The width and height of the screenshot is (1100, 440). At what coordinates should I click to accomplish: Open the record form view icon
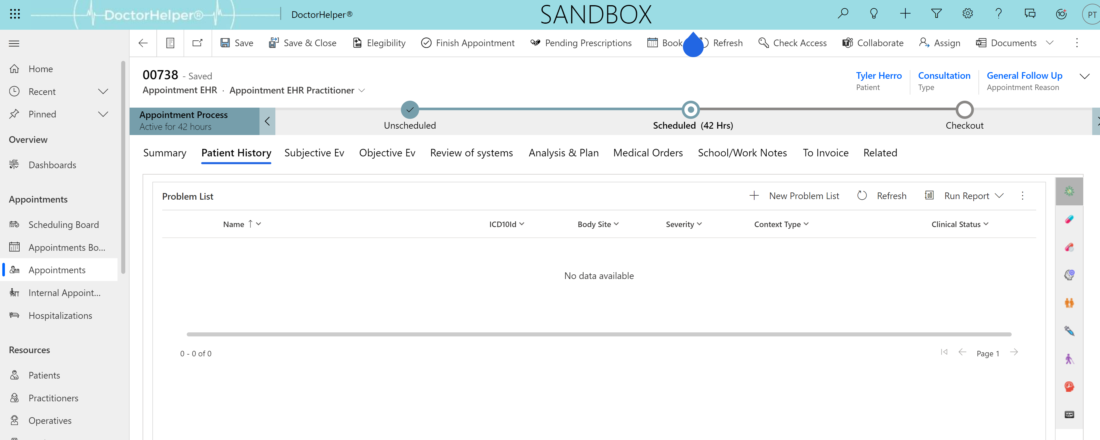(x=170, y=43)
